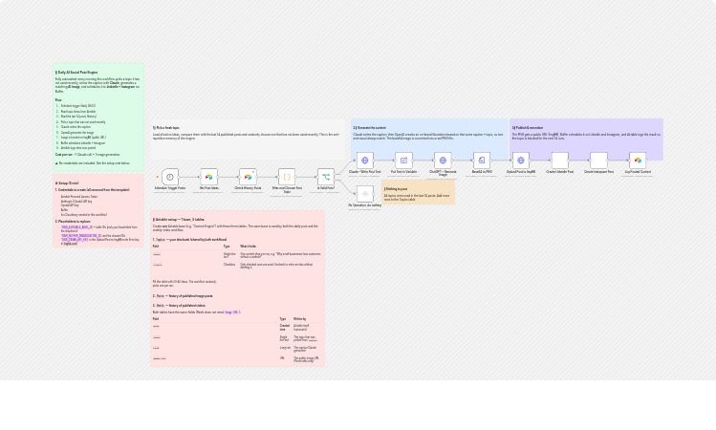Open the Check History Posts Airtable node
This screenshot has height=430, width=716.
click(x=248, y=177)
